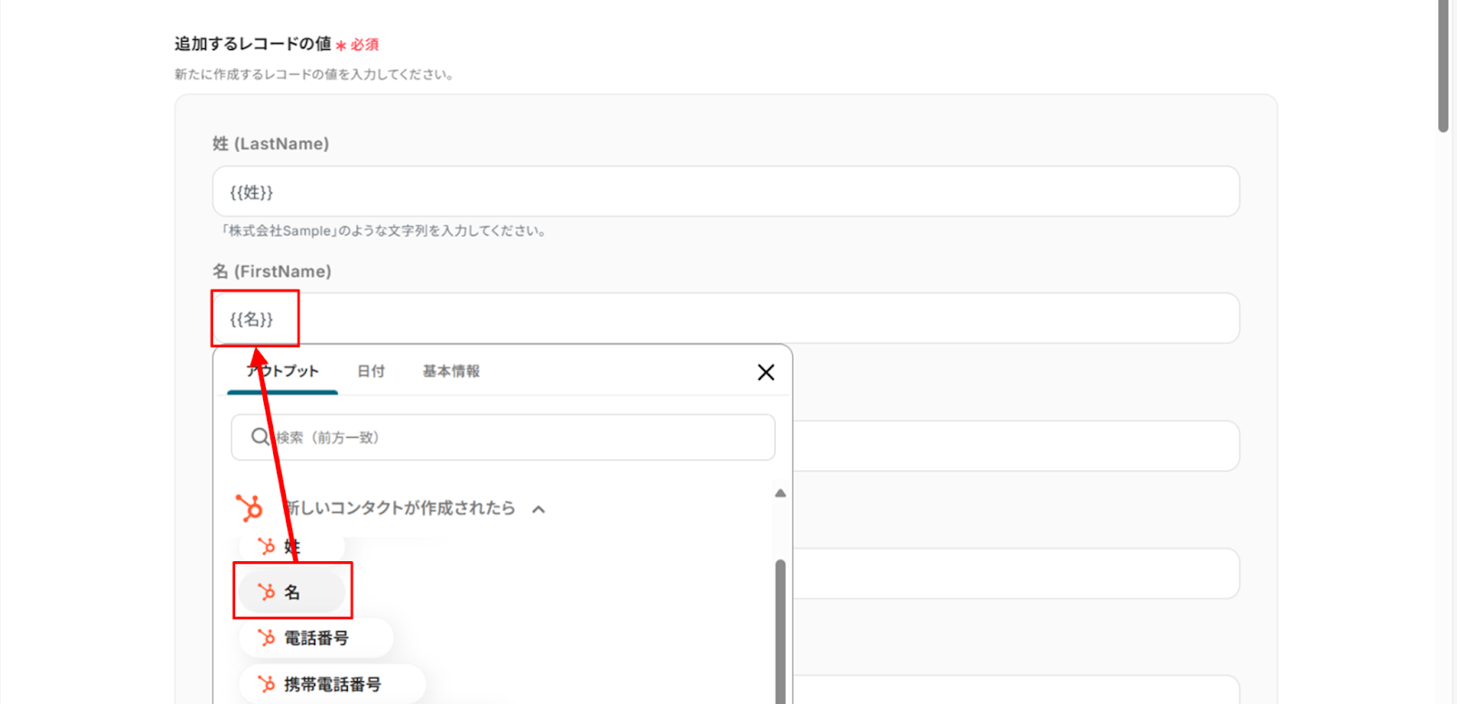Click the page vertical scrollbar thumb

click(x=1443, y=66)
